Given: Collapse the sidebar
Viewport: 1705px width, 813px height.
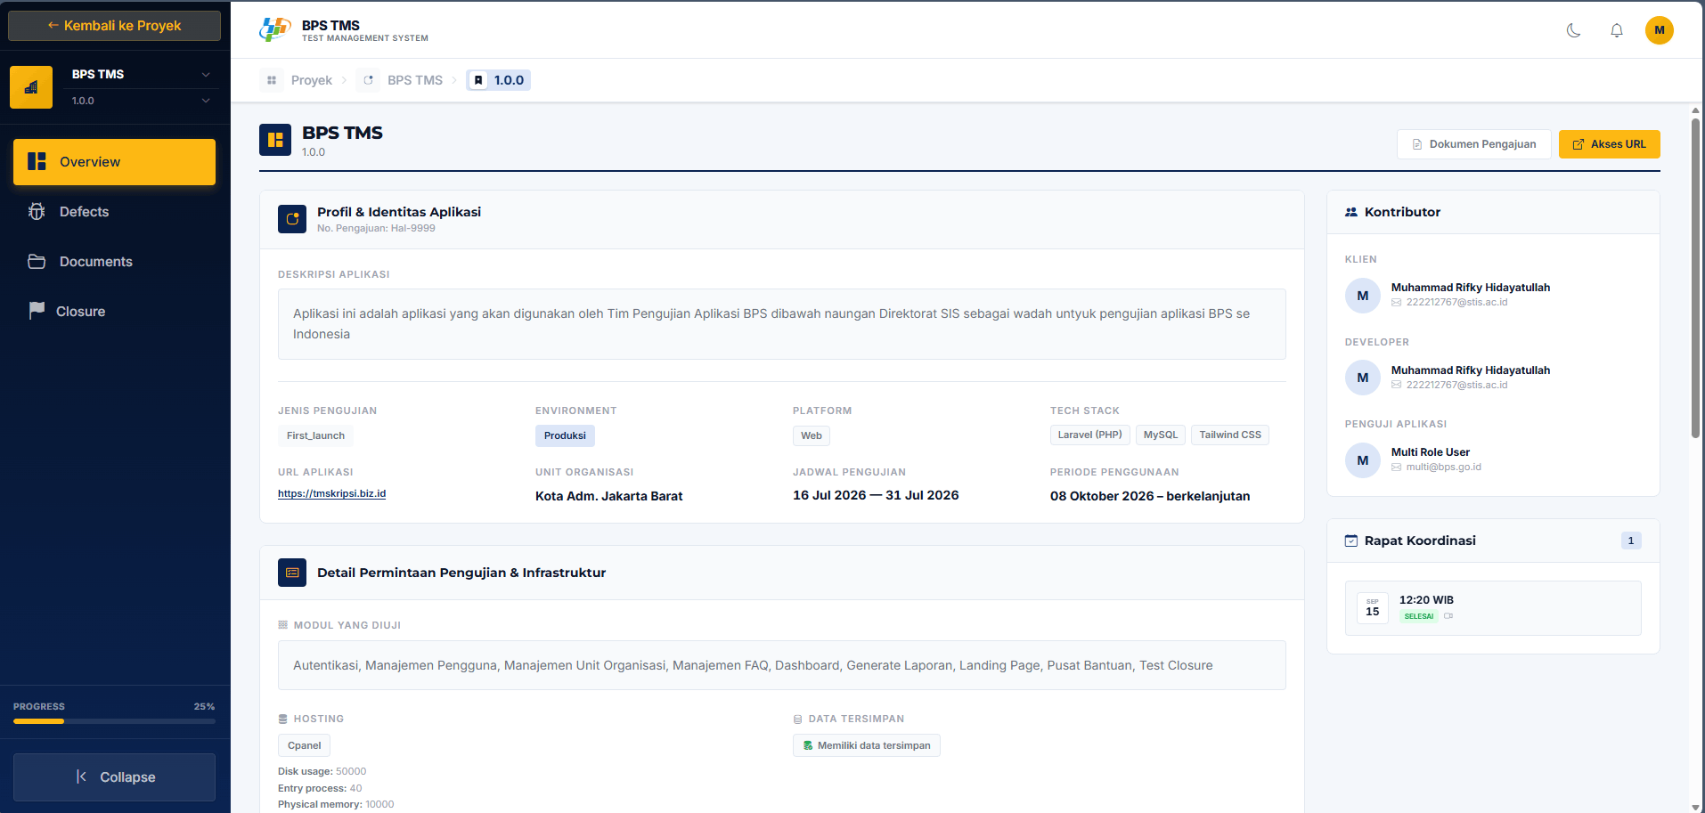Looking at the screenshot, I should pyautogui.click(x=114, y=777).
